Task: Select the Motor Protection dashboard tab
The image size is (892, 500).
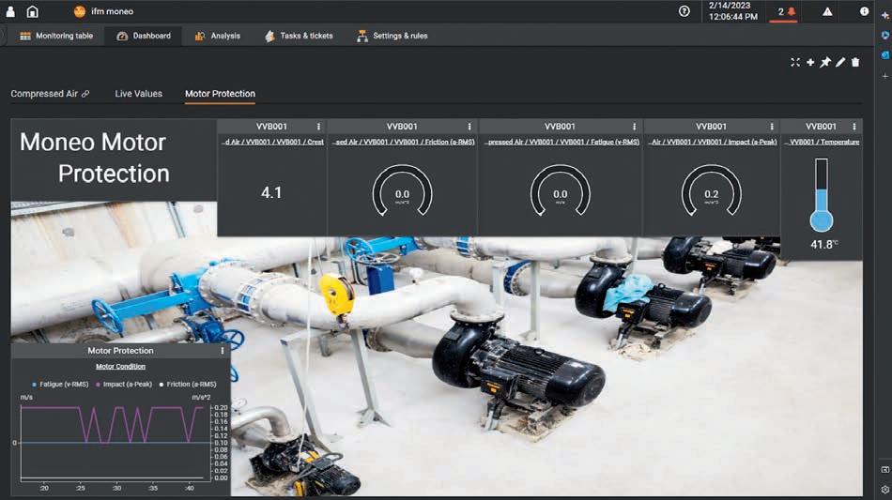Action: tap(220, 94)
